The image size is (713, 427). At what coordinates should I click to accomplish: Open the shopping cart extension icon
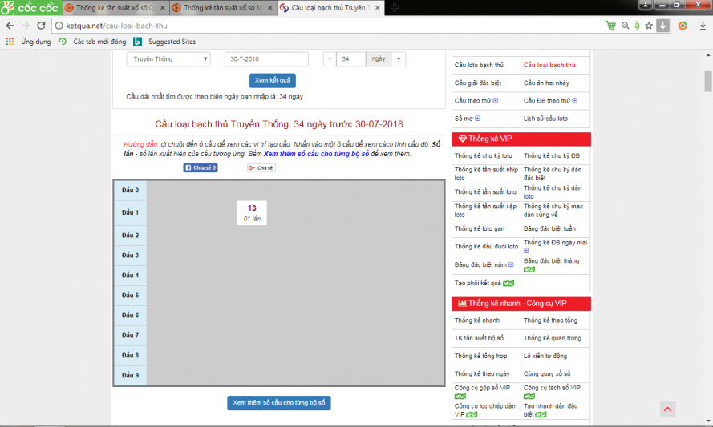pos(611,25)
